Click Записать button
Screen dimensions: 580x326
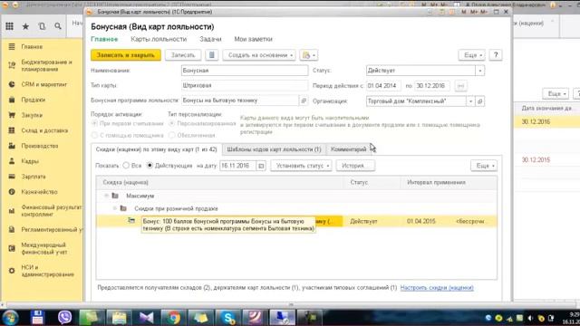coord(183,55)
